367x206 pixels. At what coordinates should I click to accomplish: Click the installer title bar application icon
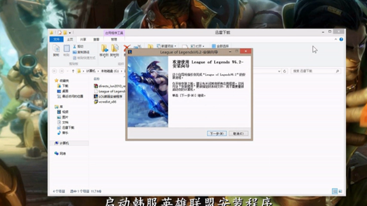[130, 52]
